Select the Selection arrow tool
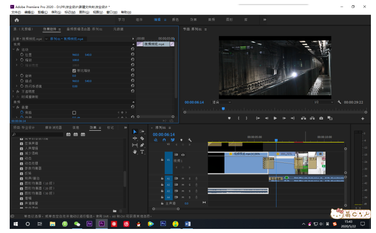The image size is (376, 233). coord(135,132)
